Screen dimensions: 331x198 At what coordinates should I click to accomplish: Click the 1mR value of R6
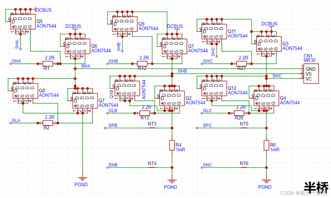coord(275,150)
